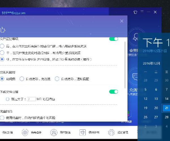This screenshot has height=141, width=170.
Task: Choose auto-clear without disturbing (免打扰) option
Action: tap(22, 79)
